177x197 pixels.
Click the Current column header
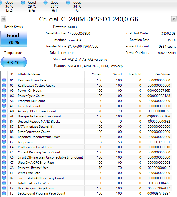click(x=94, y=74)
